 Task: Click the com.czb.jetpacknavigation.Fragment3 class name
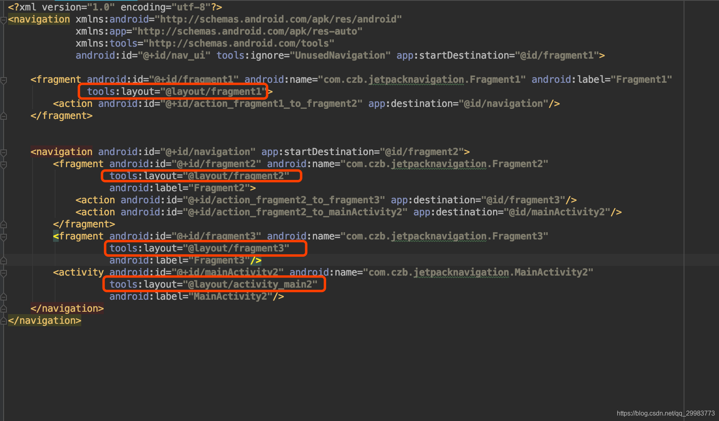click(x=444, y=236)
